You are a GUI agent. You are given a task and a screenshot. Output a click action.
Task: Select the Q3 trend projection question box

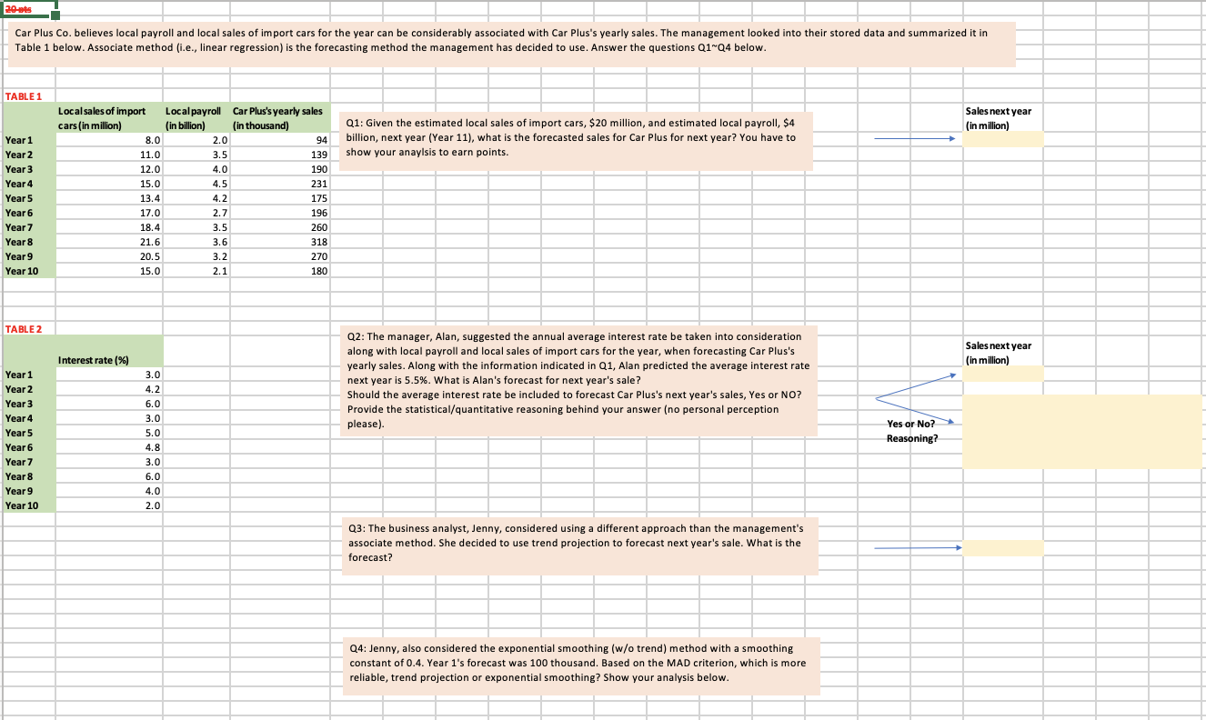(578, 545)
